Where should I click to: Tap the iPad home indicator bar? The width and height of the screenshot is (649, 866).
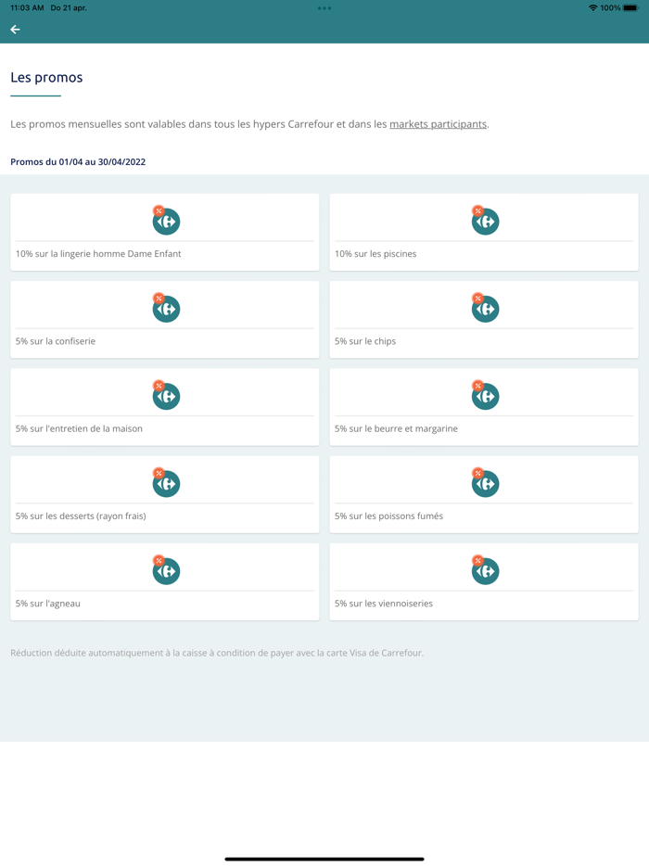tap(324, 859)
